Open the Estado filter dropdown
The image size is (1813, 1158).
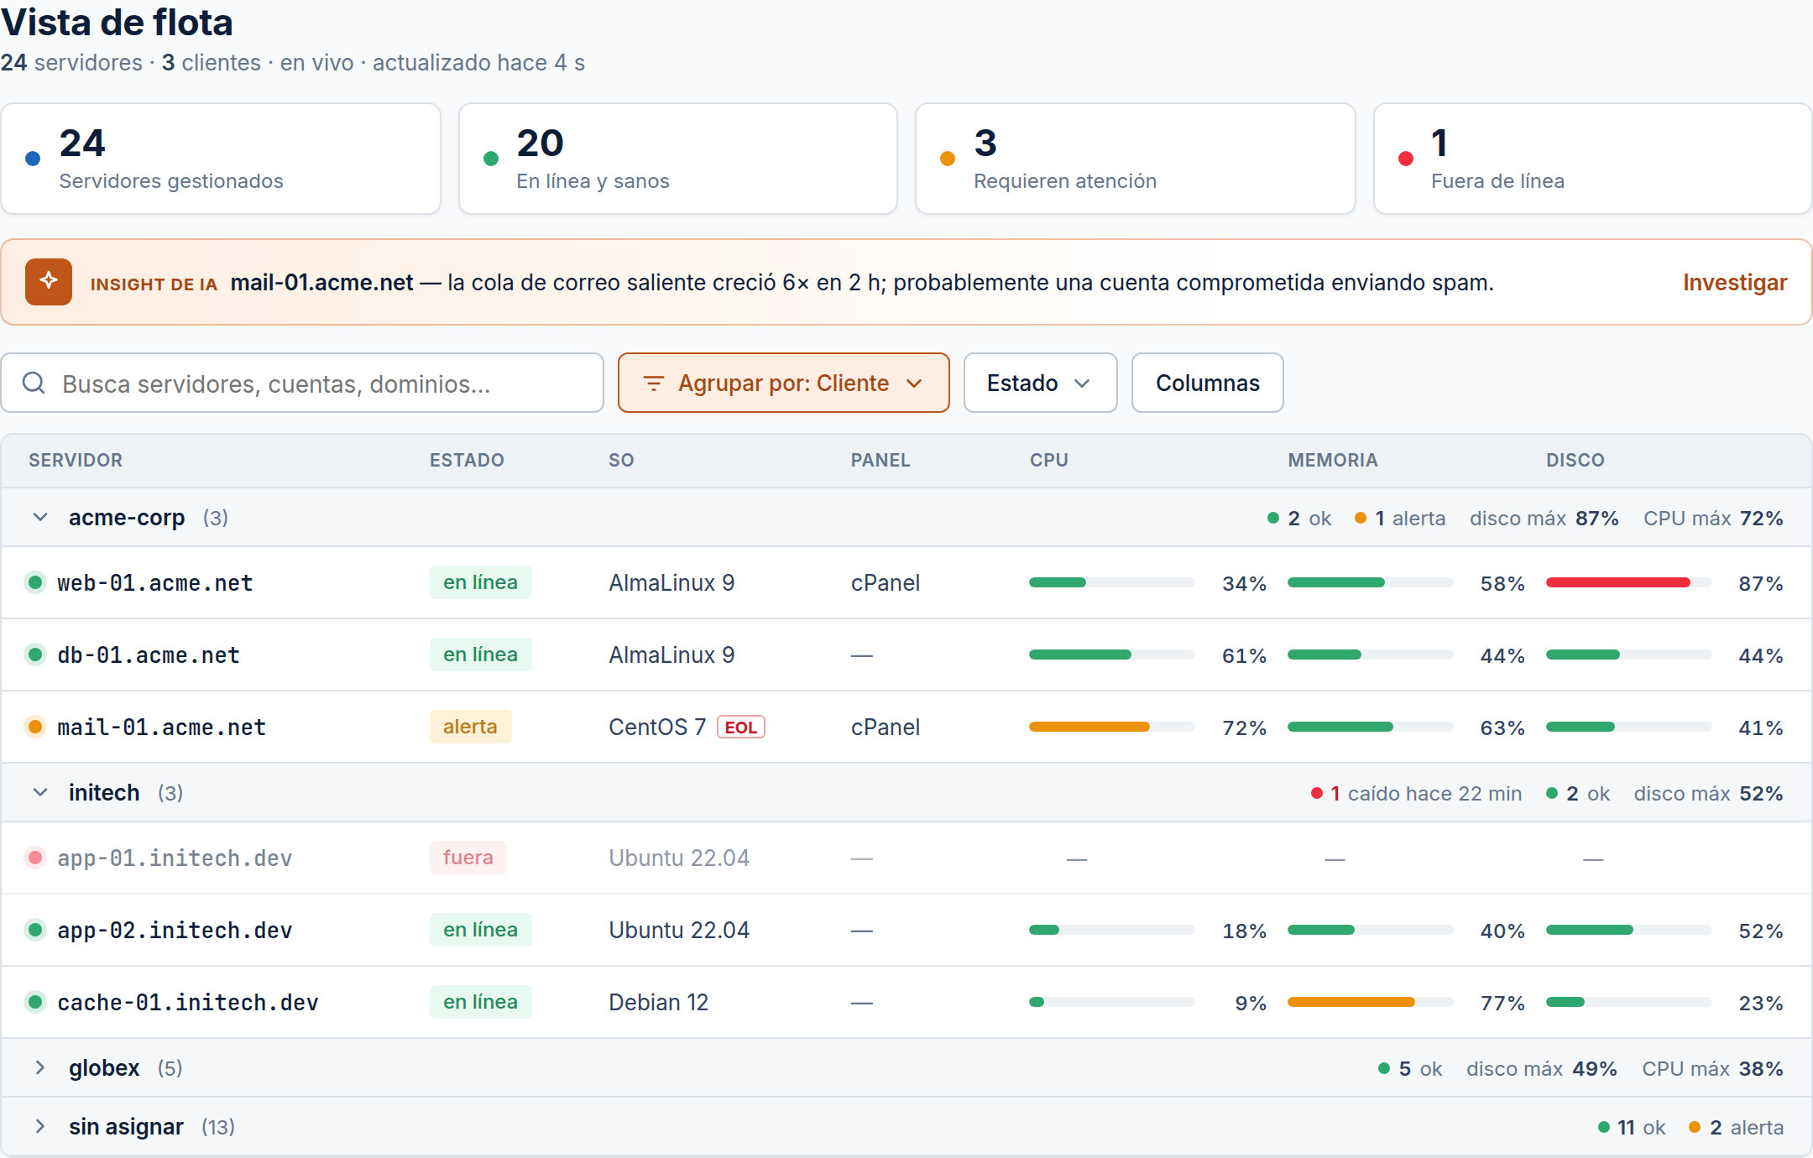(1040, 383)
